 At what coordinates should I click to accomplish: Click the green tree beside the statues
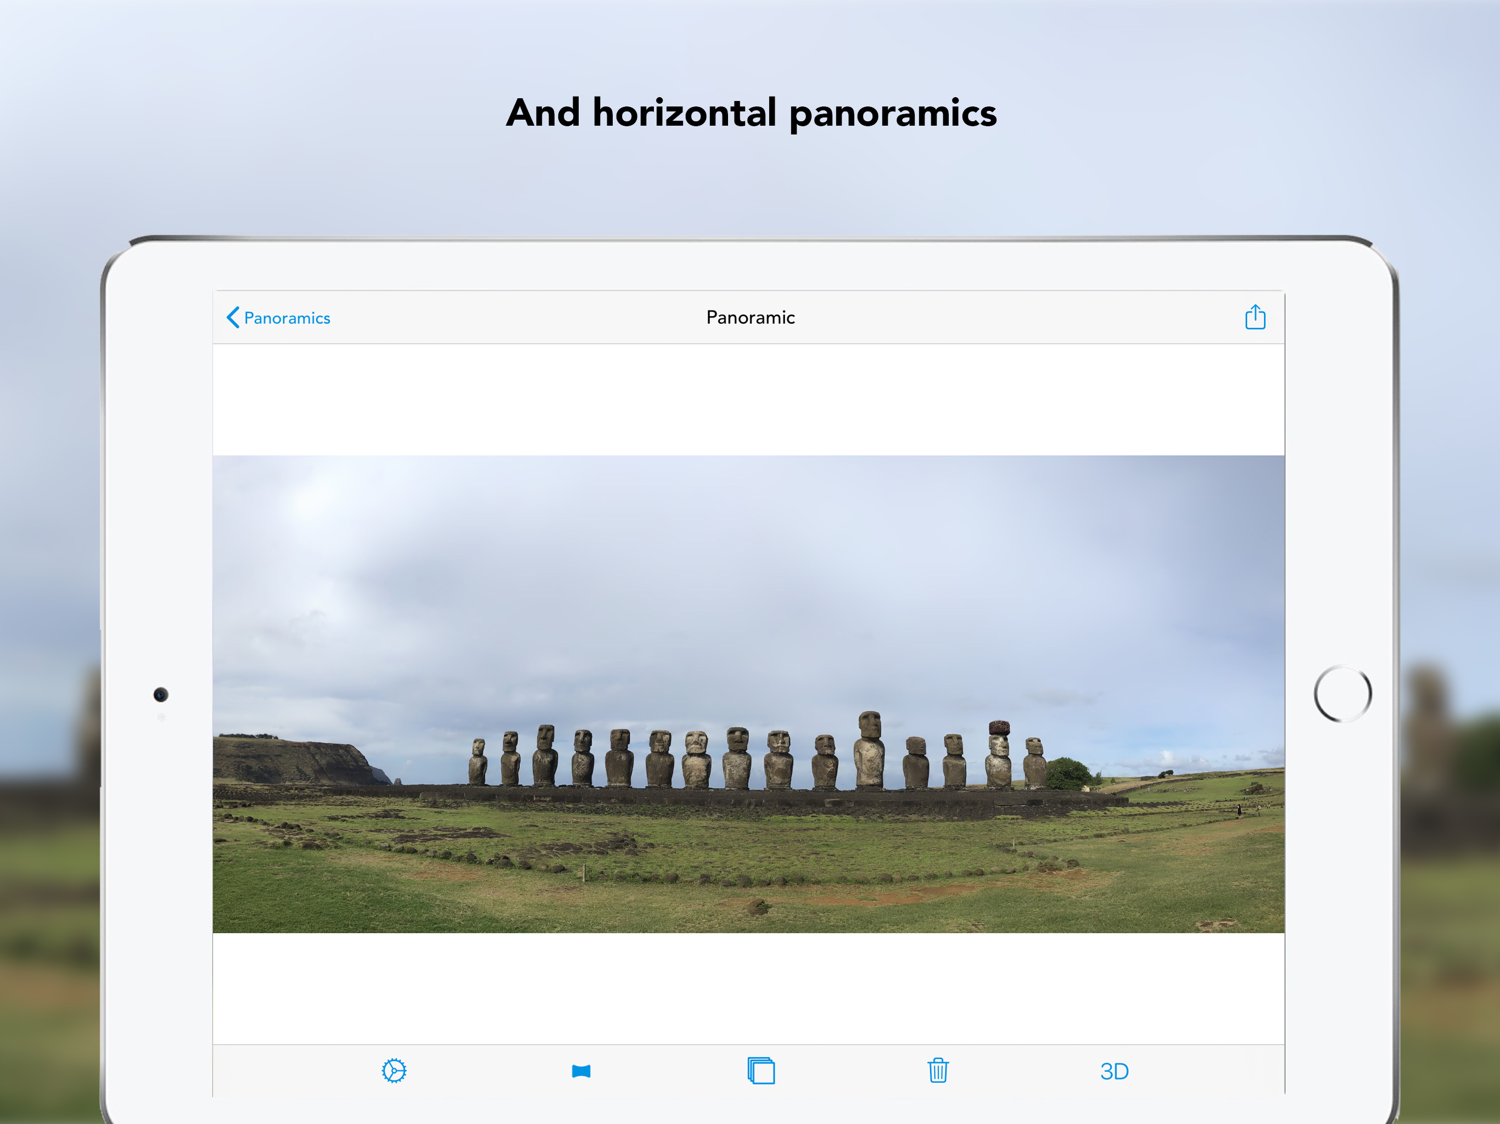1068,773
